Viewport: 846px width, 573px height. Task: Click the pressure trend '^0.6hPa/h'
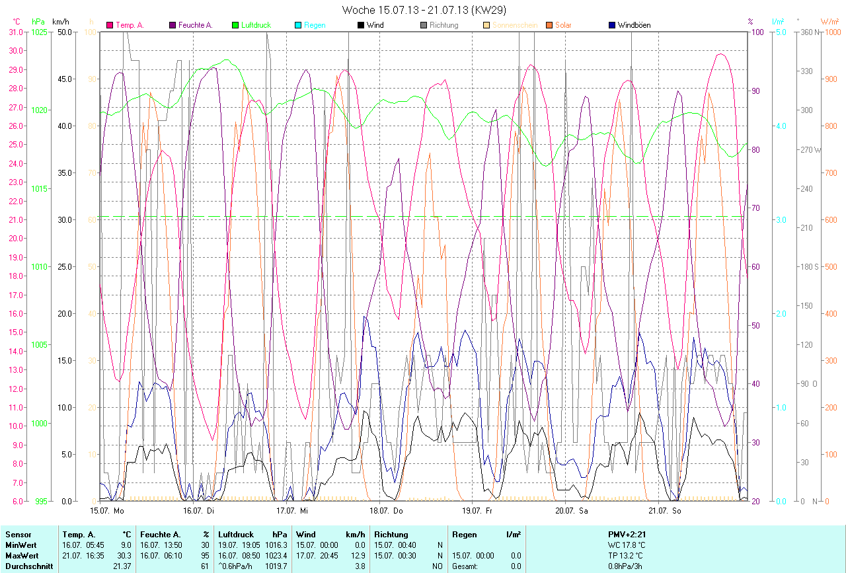pos(235,566)
